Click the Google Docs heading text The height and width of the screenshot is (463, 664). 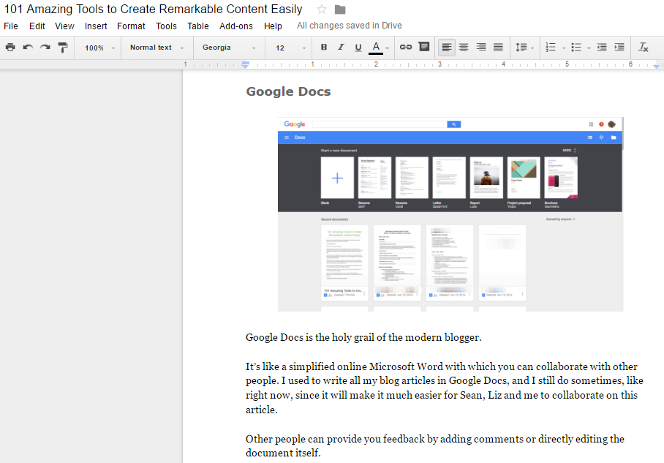coord(288,91)
